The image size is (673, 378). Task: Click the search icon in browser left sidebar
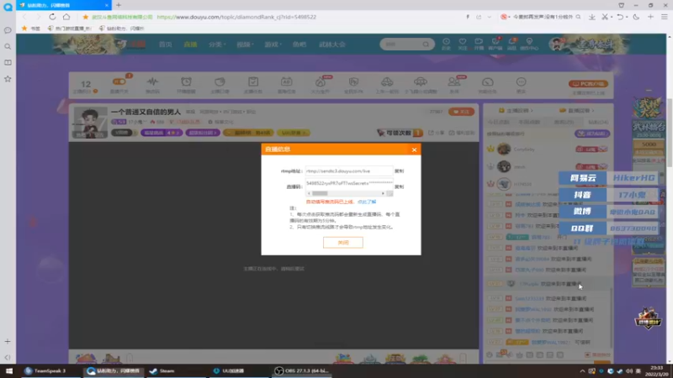pos(8,46)
